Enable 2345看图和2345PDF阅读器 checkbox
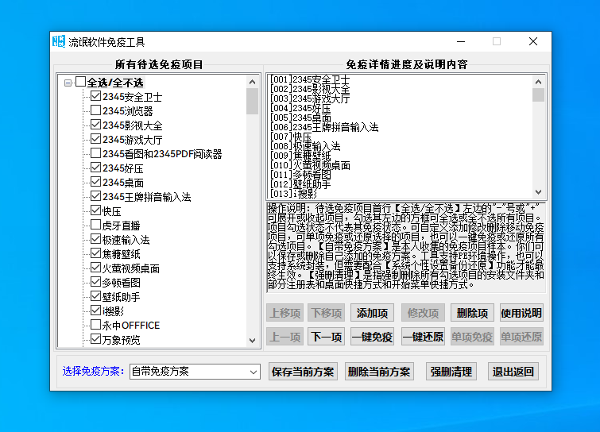 coord(95,153)
